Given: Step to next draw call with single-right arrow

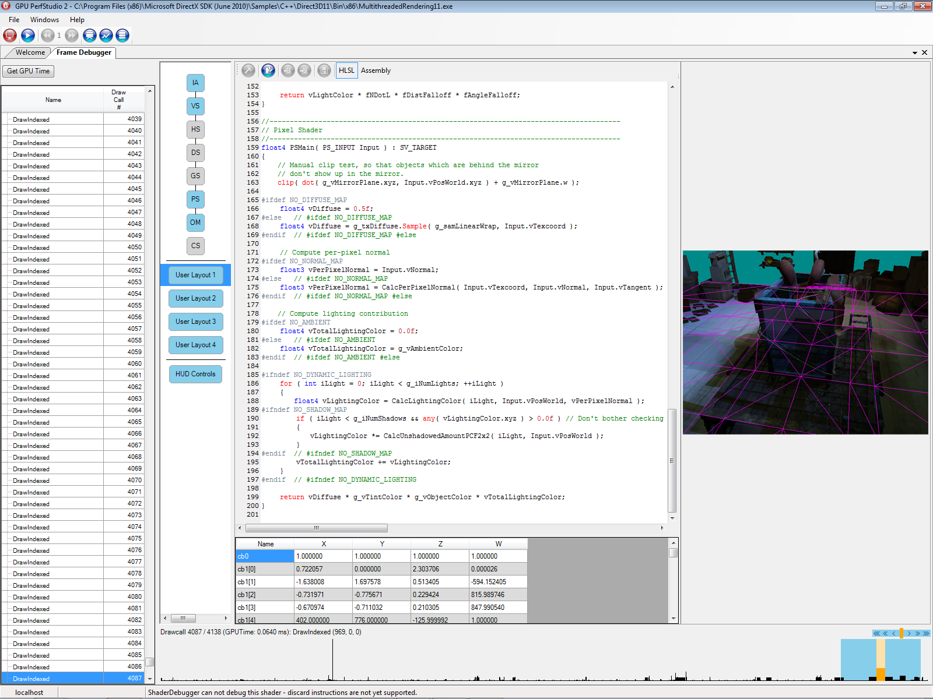Looking at the screenshot, I should pos(909,633).
